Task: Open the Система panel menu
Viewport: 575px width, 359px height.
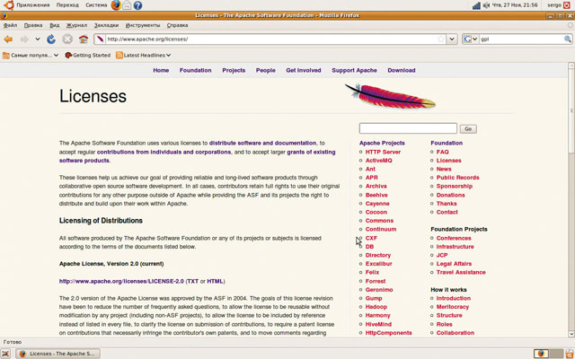Action: (96, 5)
